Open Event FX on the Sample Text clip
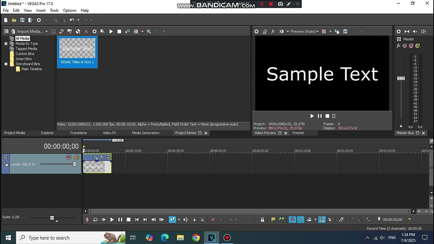Image resolution: width=434 pixels, height=244 pixels. tap(102, 157)
